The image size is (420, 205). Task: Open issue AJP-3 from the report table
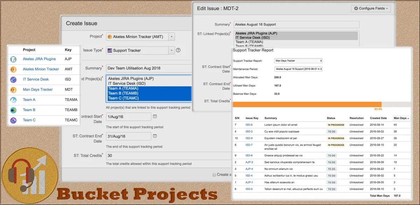(x=249, y=162)
